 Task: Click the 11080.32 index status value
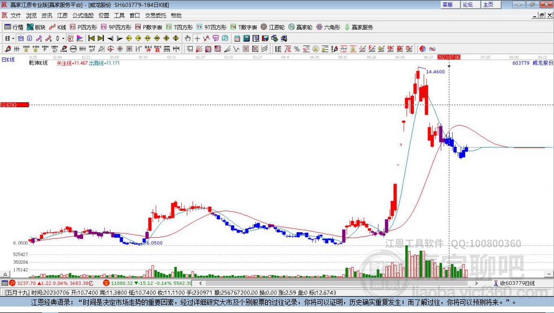coord(122,283)
